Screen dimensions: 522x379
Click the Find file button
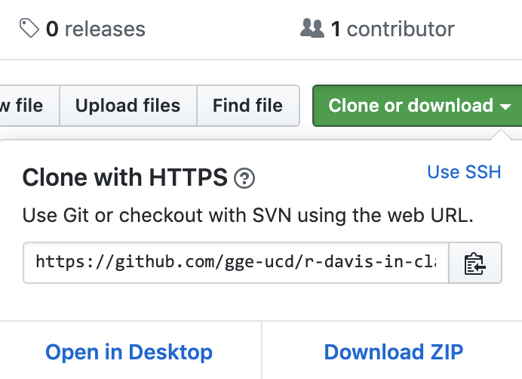point(248,106)
